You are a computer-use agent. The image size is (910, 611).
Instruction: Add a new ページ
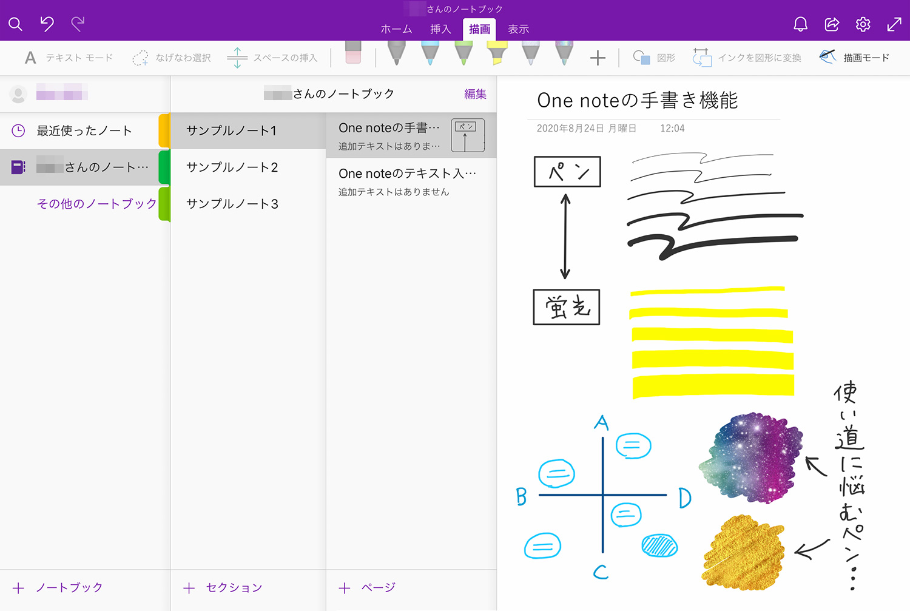pyautogui.click(x=367, y=587)
